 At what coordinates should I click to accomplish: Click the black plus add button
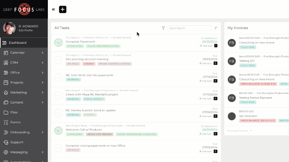click(x=63, y=9)
